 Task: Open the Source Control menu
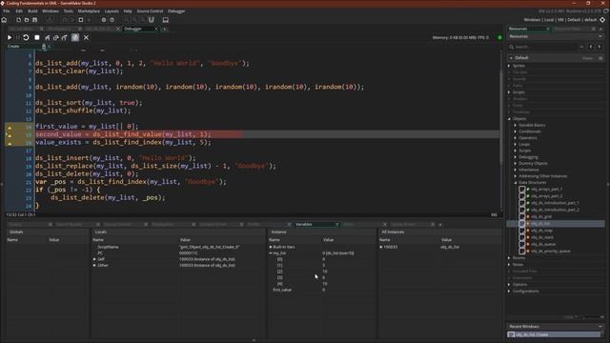[x=150, y=11]
